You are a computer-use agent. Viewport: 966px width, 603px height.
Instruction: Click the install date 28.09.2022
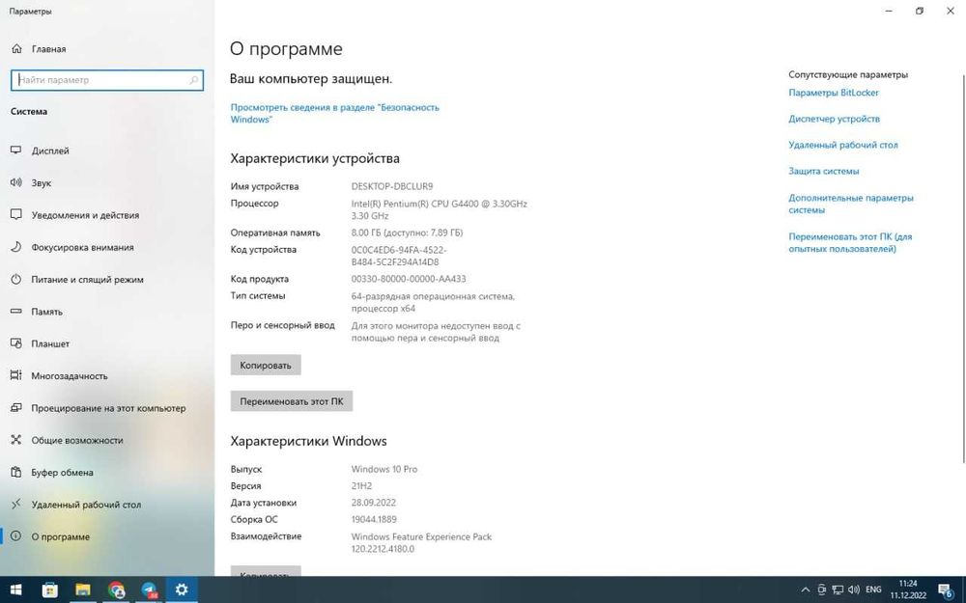373,503
